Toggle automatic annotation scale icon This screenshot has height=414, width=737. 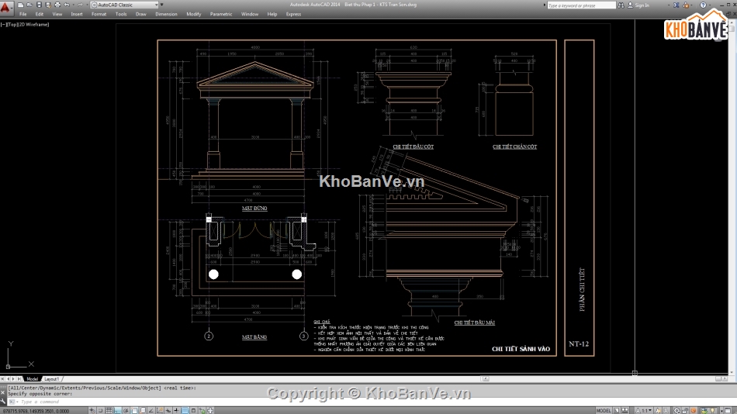click(666, 410)
